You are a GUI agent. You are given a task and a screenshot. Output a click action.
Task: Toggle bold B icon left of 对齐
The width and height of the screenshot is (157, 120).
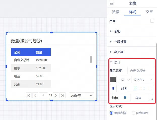[113, 88]
